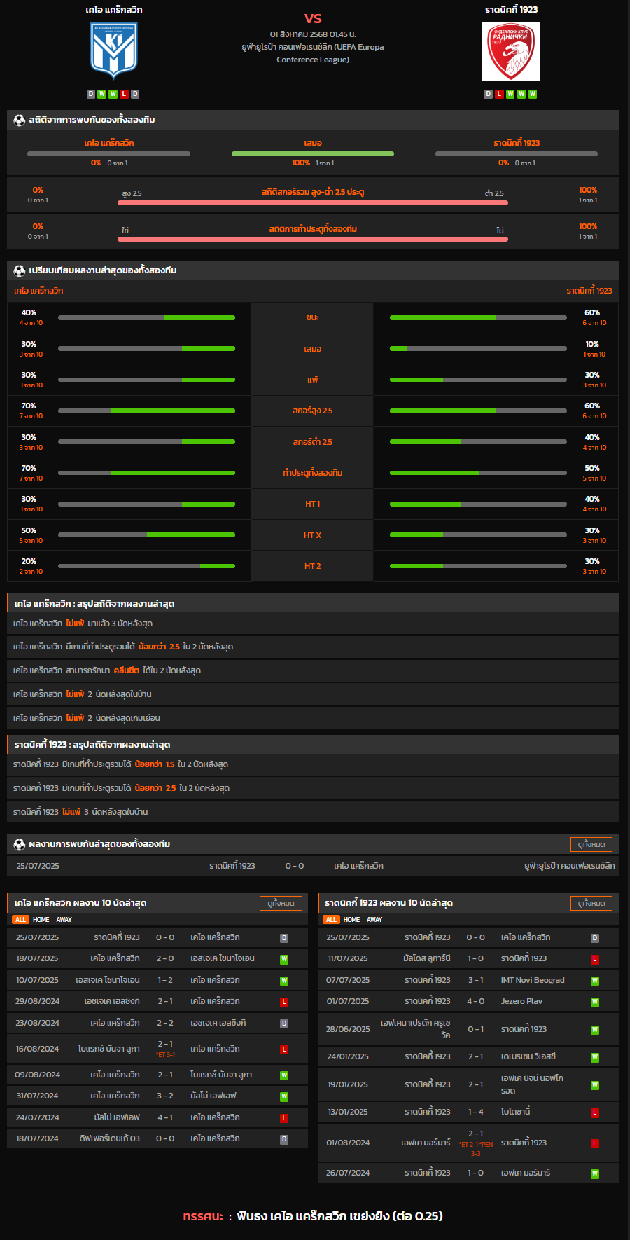Click the 4 - 1 score against มัลโม่ เอฟเอฟ
The width and height of the screenshot is (630, 1240).
(x=165, y=1117)
